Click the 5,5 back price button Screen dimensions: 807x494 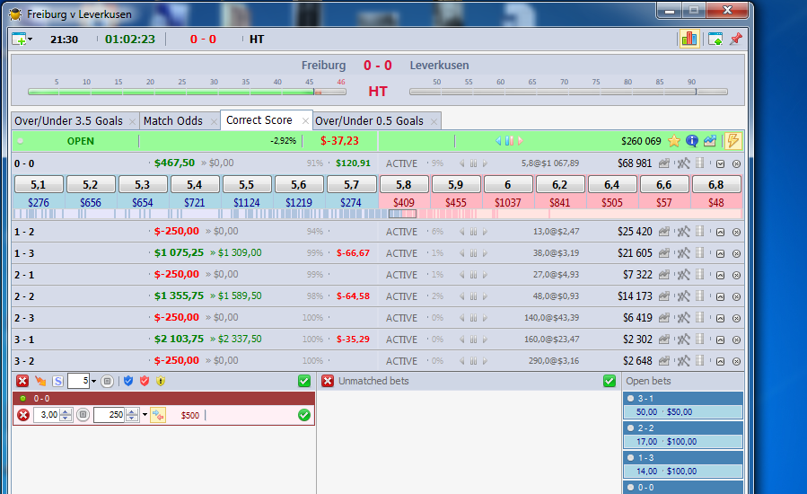coord(247,184)
